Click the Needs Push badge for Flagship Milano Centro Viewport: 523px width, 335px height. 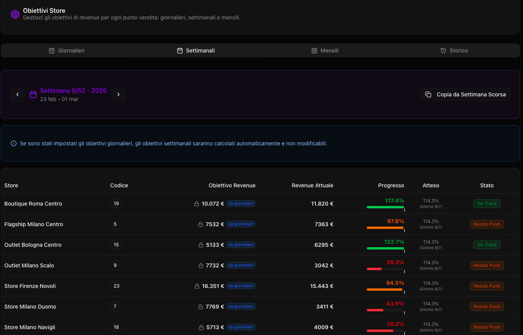tap(486, 224)
